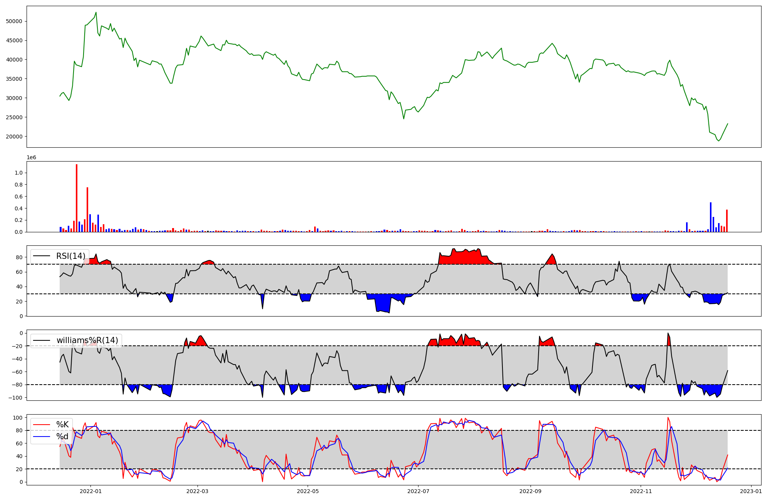The height and width of the screenshot is (500, 770).
Task: Click the 0.6 volume axis label
Action: click(18, 197)
